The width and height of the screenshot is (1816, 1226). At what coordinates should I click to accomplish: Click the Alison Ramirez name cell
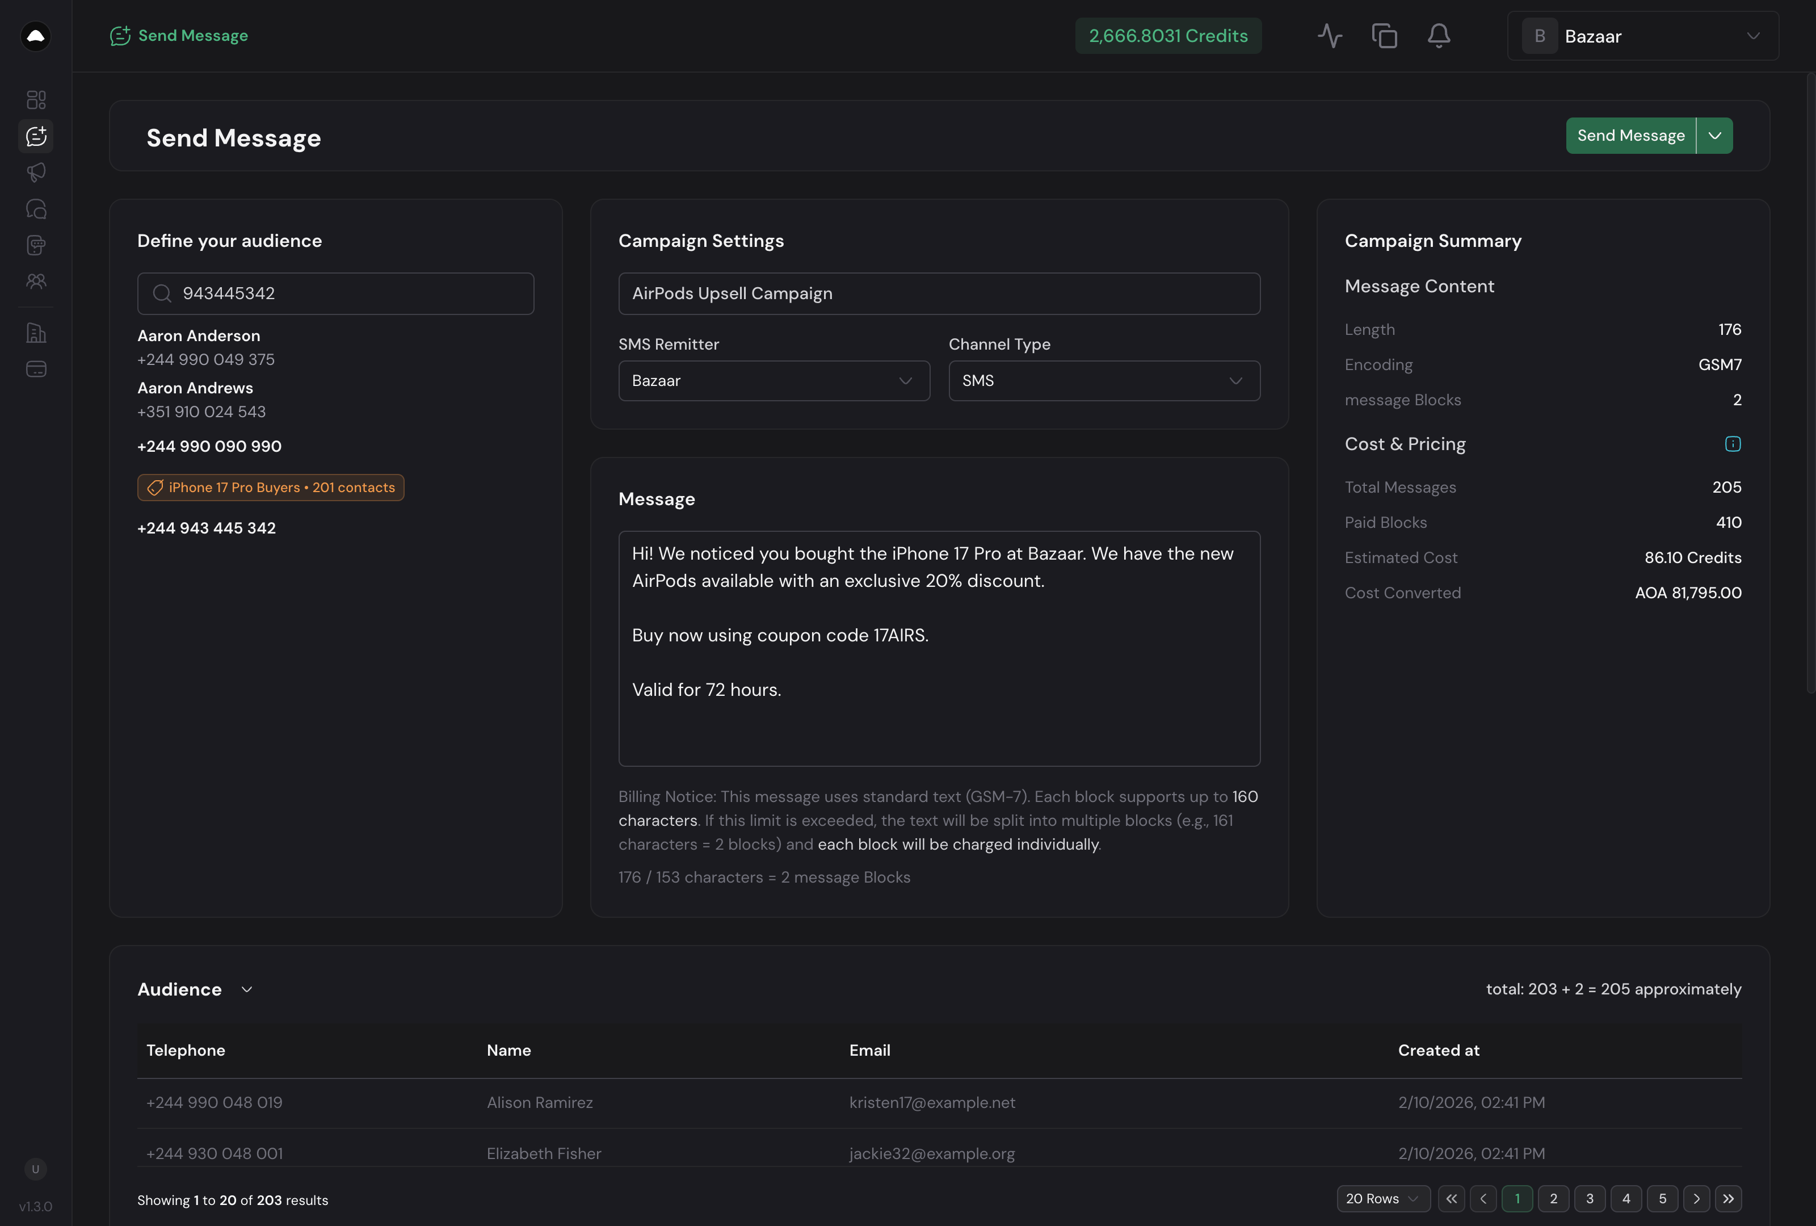tap(540, 1102)
